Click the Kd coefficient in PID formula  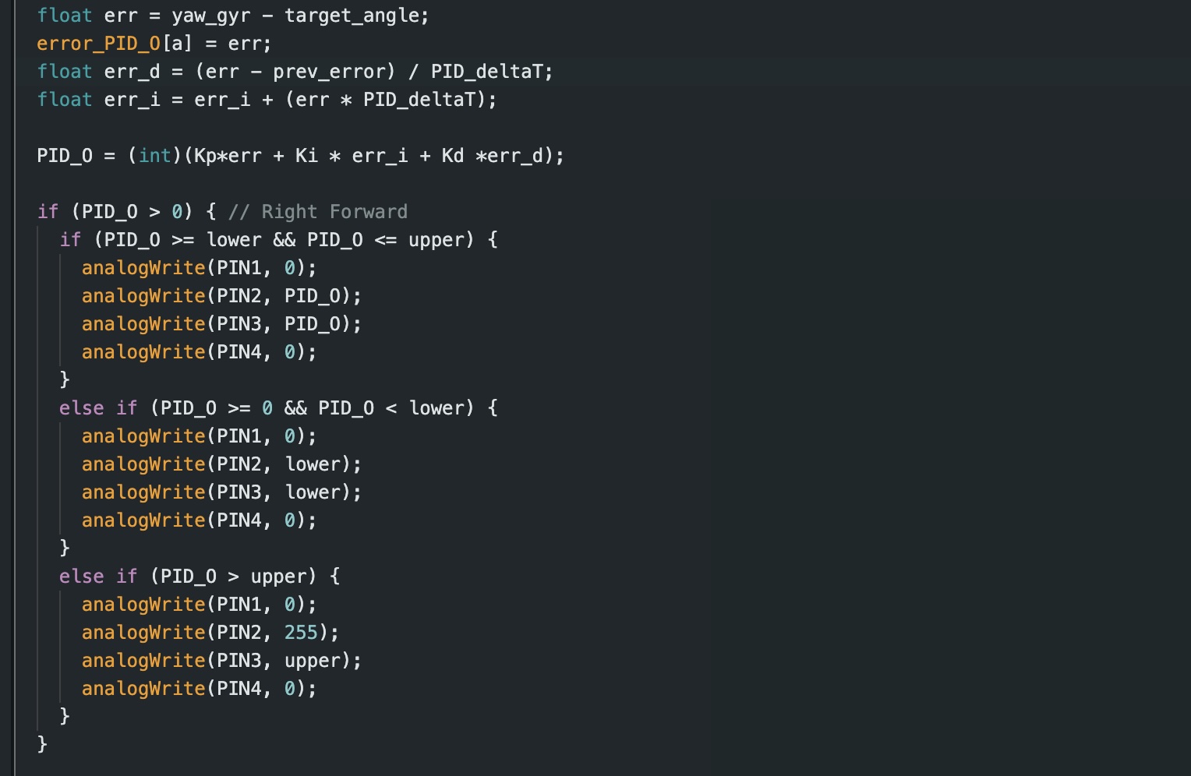(453, 156)
